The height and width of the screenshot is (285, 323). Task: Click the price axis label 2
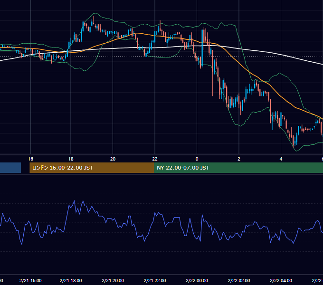(239, 159)
